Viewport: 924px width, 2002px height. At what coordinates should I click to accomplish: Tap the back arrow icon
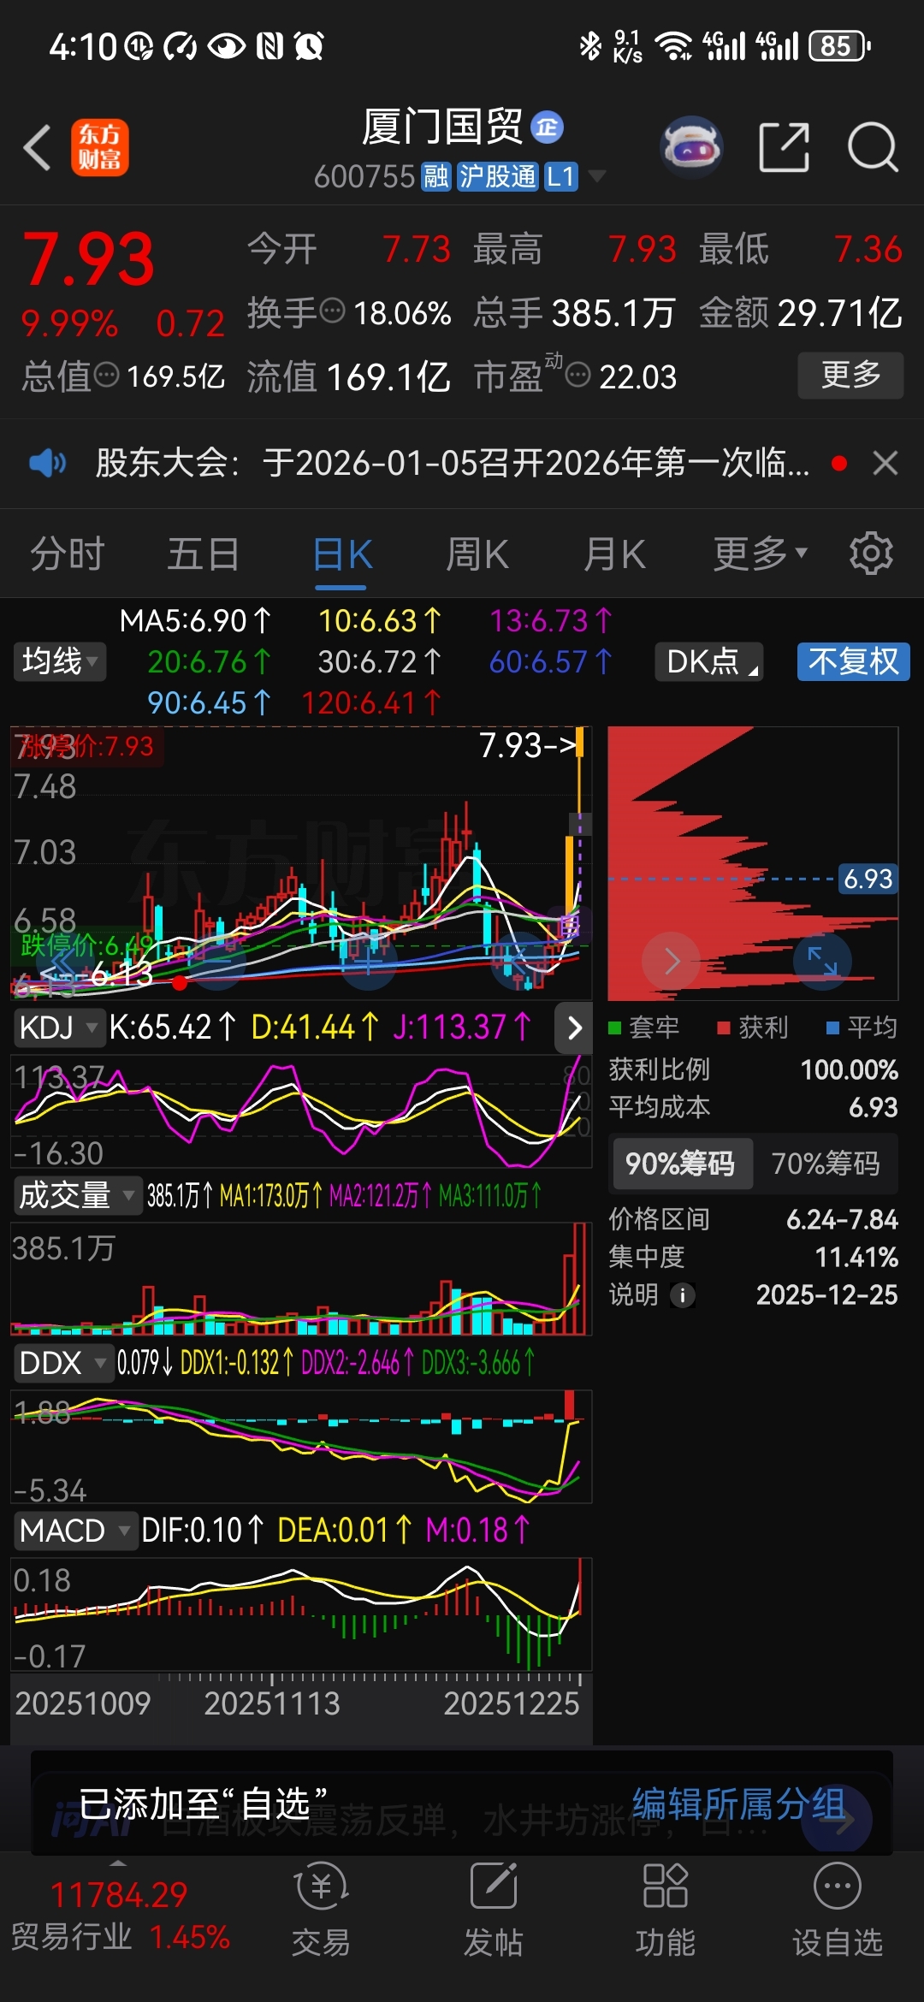click(37, 147)
